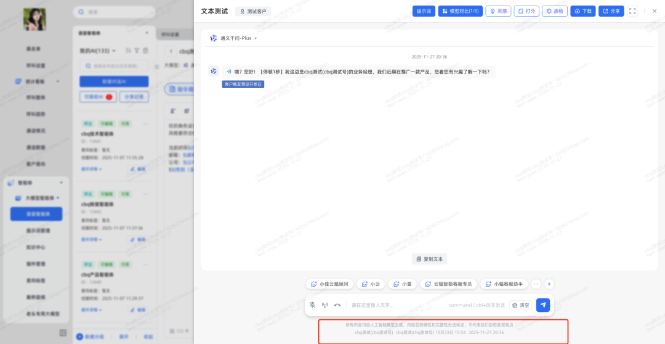665x344 pixels.
Task: Add a new assistant with plus button
Action: pos(549,284)
